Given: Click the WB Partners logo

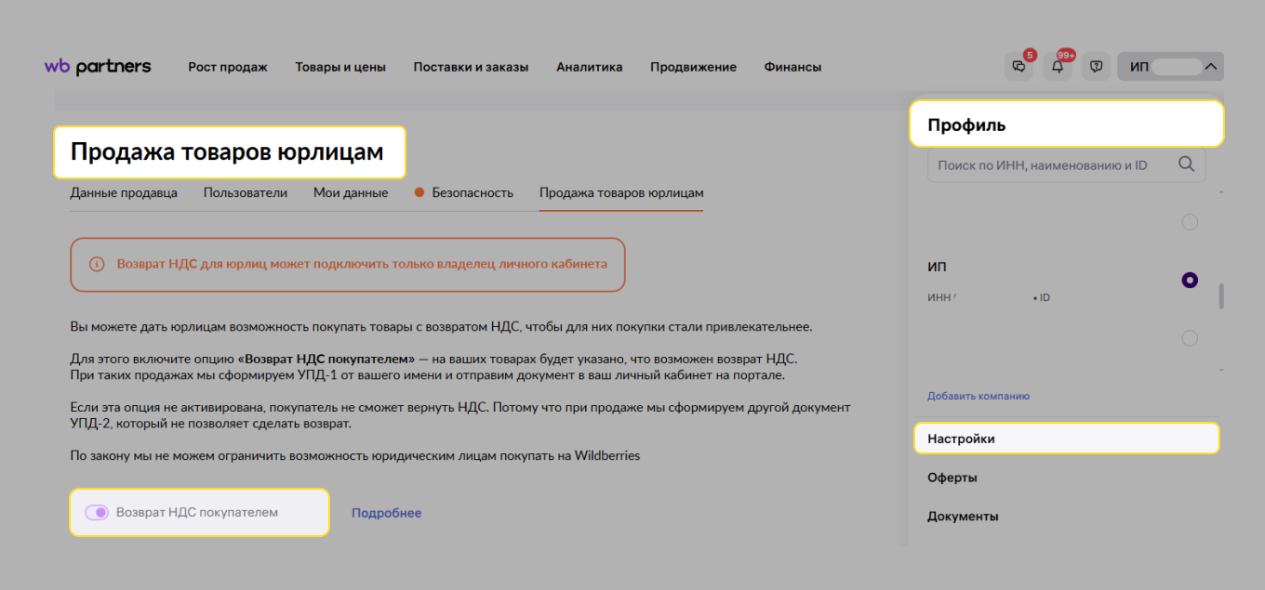Looking at the screenshot, I should tap(98, 67).
